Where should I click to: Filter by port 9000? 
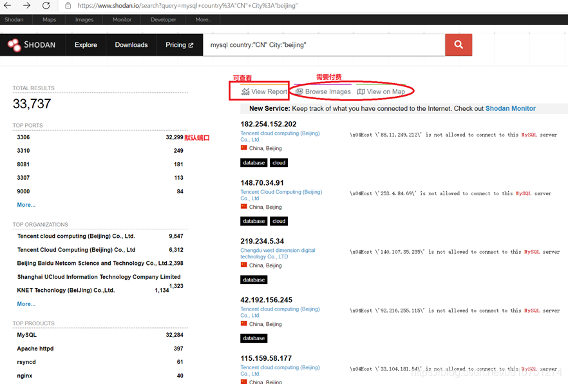tap(23, 191)
